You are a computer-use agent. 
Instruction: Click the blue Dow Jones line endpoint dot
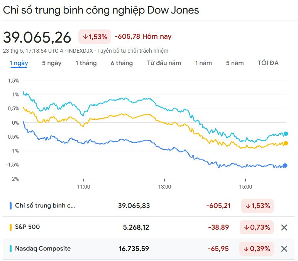pyautogui.click(x=285, y=165)
